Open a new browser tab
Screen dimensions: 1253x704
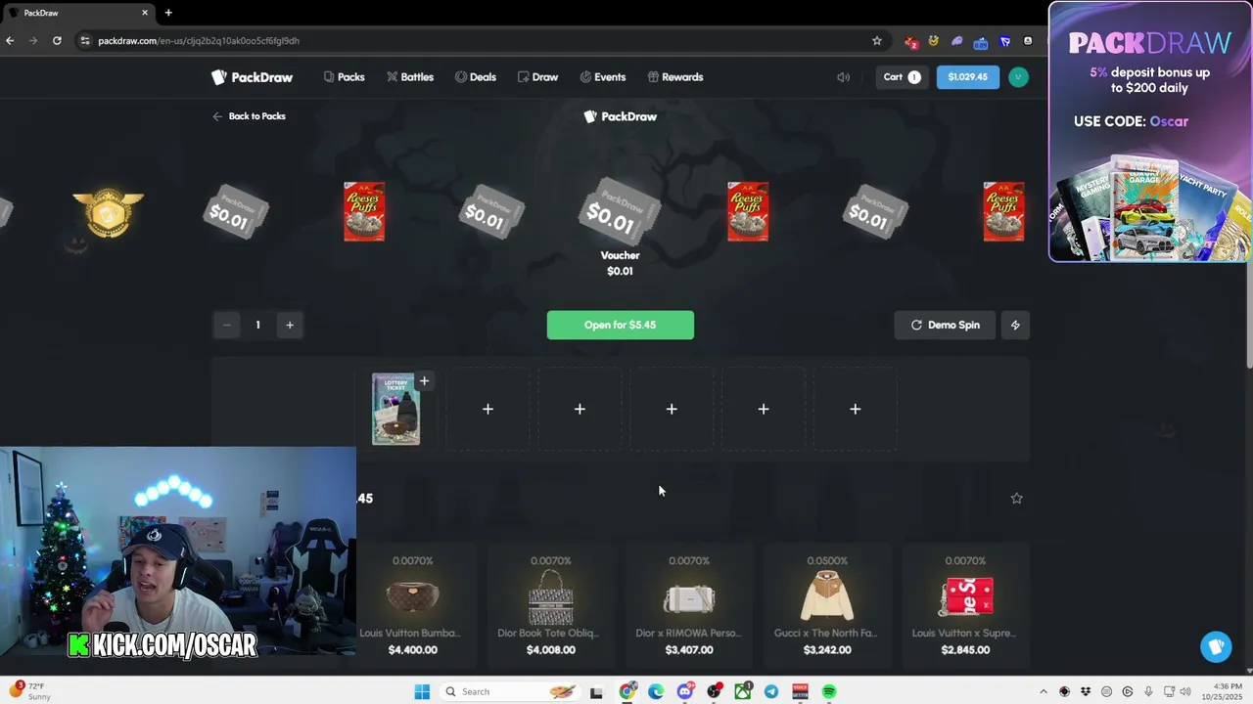click(x=168, y=13)
